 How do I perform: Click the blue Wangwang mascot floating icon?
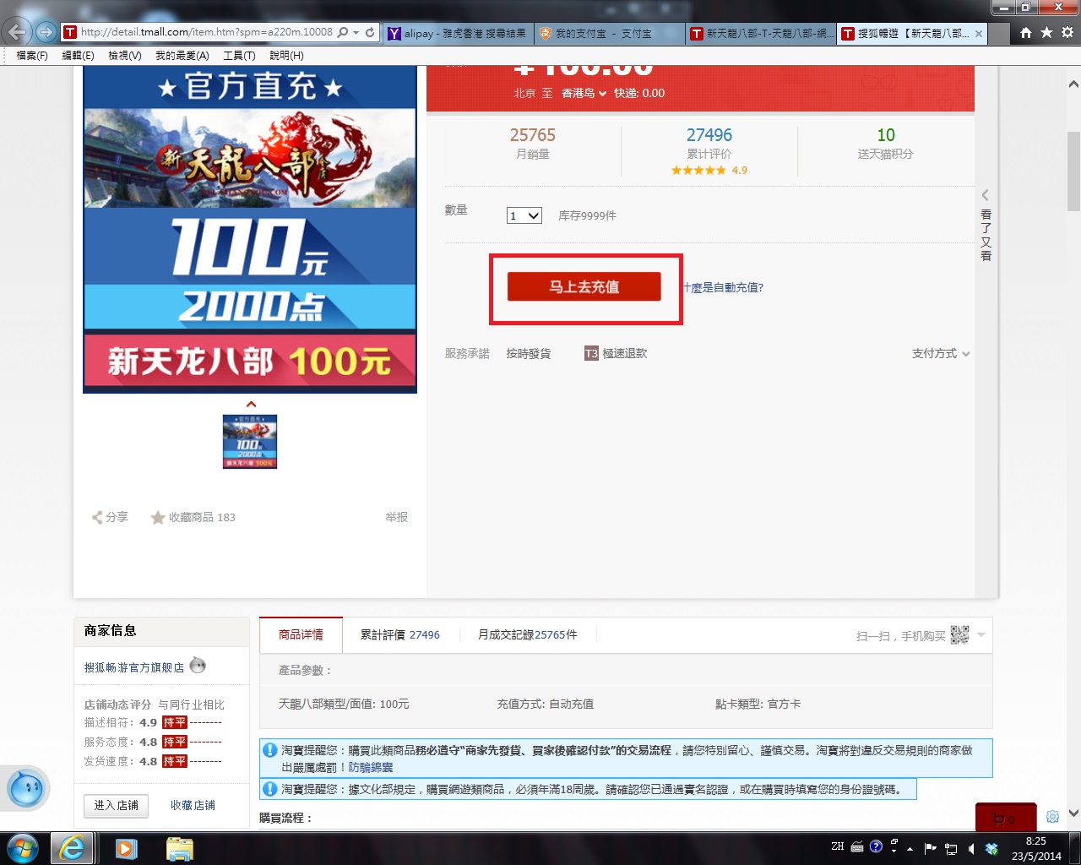25,789
